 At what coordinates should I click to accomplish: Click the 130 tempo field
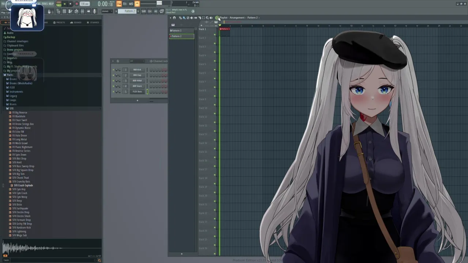(x=84, y=4)
